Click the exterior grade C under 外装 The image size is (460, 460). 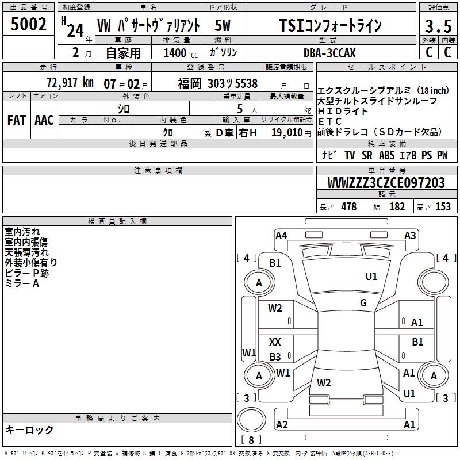(428, 52)
